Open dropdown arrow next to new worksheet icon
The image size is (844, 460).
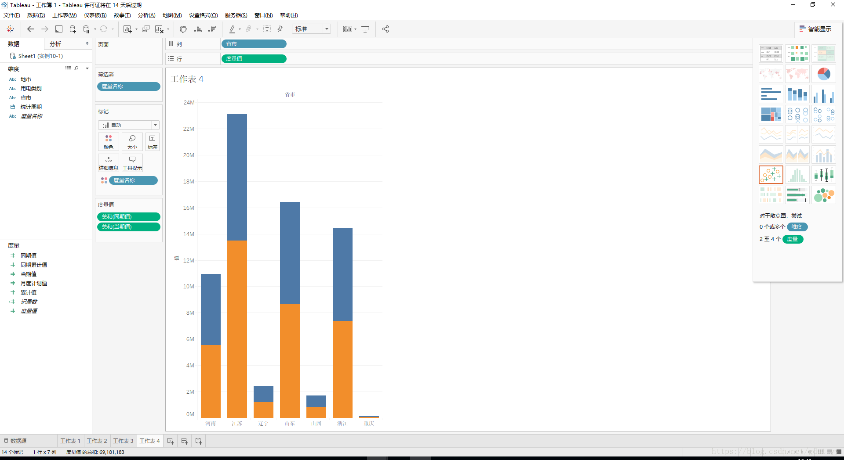pyautogui.click(x=136, y=29)
